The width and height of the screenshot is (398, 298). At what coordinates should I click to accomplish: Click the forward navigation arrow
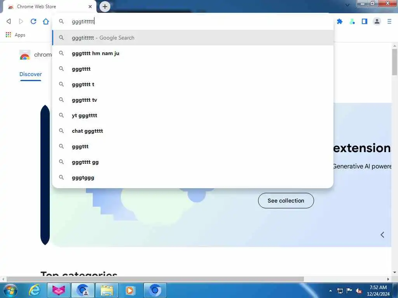point(21,21)
